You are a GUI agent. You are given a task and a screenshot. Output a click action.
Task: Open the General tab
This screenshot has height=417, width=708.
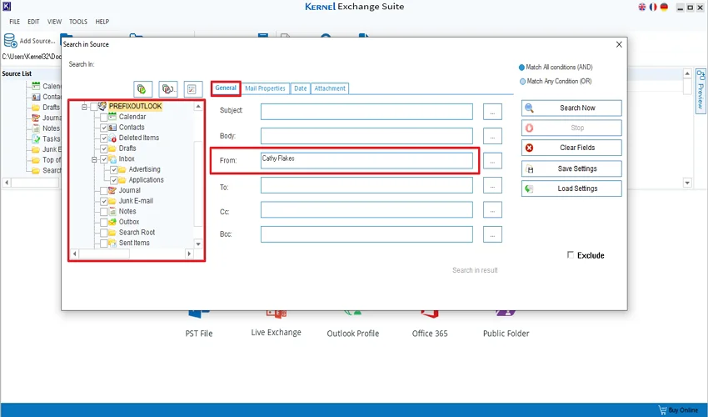[x=226, y=88]
